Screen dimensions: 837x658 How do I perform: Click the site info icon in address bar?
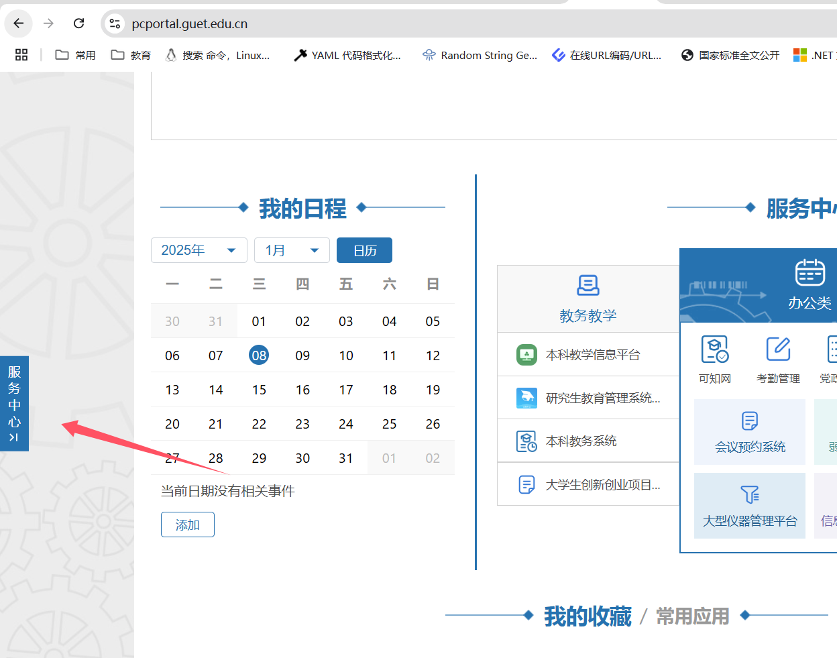coord(115,23)
